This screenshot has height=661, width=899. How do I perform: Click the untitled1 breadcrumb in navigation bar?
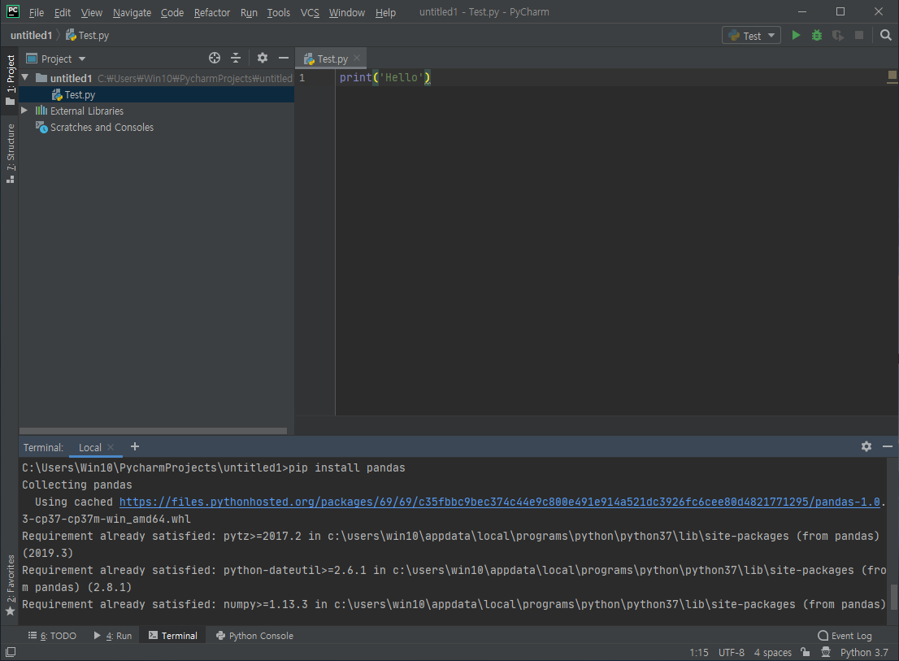click(x=31, y=35)
